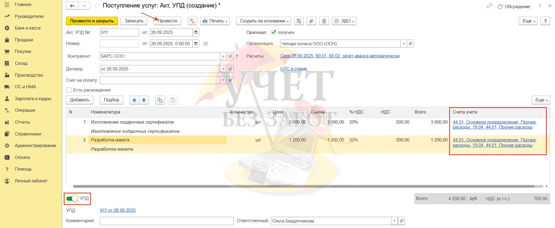Toggle the УПД switch off

tap(72, 199)
